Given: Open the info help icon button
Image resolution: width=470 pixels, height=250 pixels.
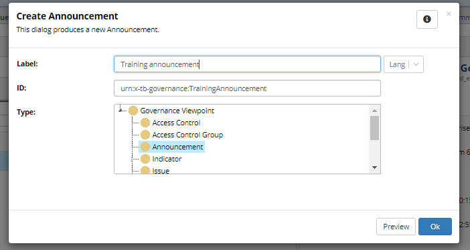Looking at the screenshot, I should coord(427,19).
